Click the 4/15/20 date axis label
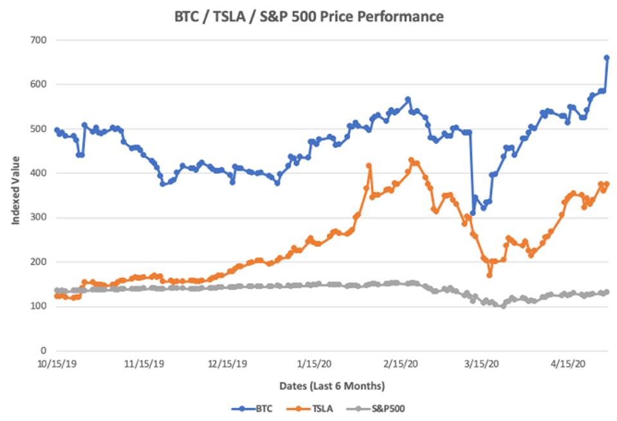 click(x=567, y=363)
